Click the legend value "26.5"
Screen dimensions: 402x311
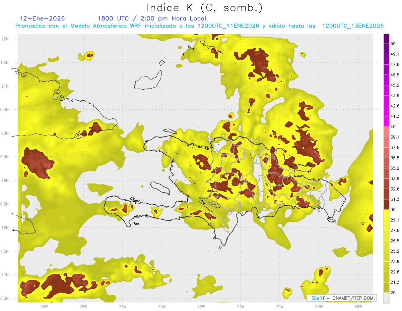(x=395, y=241)
